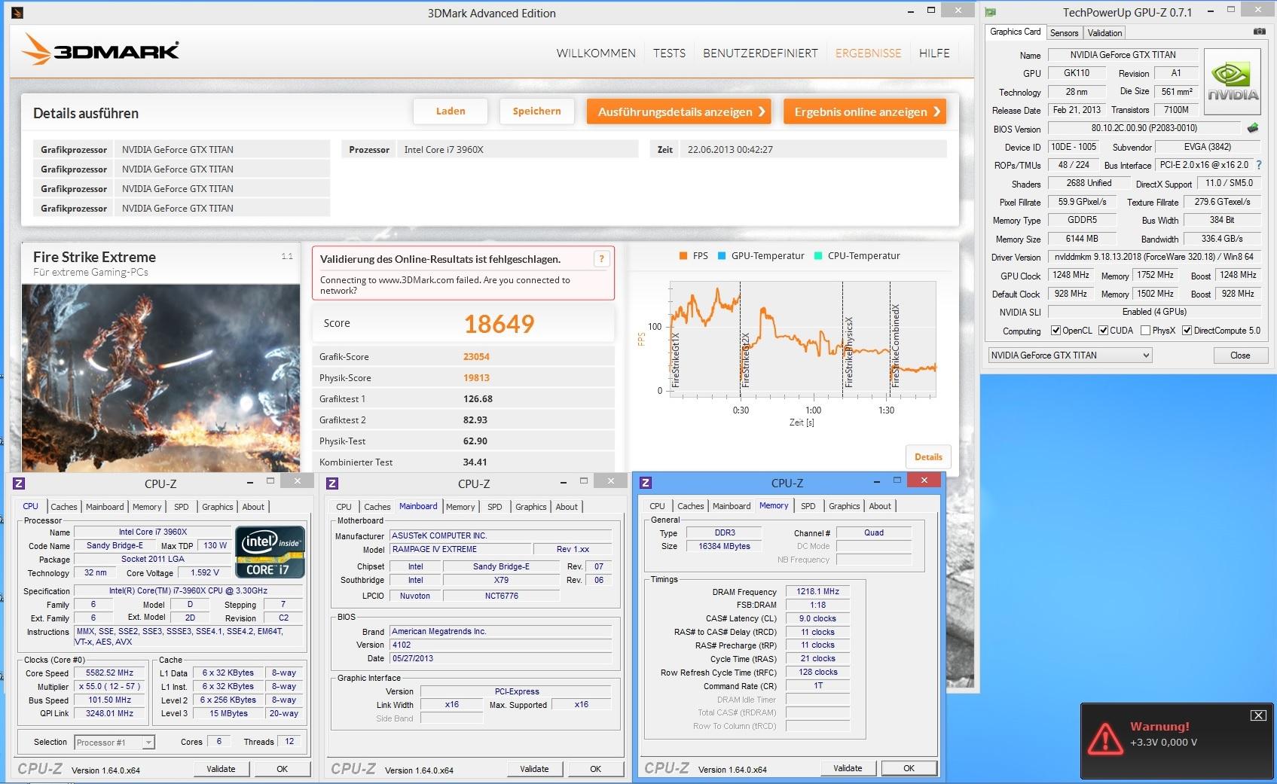Open the WILLKOMMEN menu in 3DMark
This screenshot has width=1277, height=784.
pos(596,53)
